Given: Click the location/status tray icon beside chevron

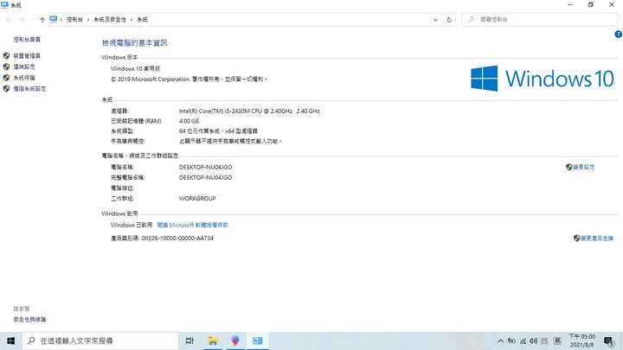Looking at the screenshot, I should coord(511,340).
